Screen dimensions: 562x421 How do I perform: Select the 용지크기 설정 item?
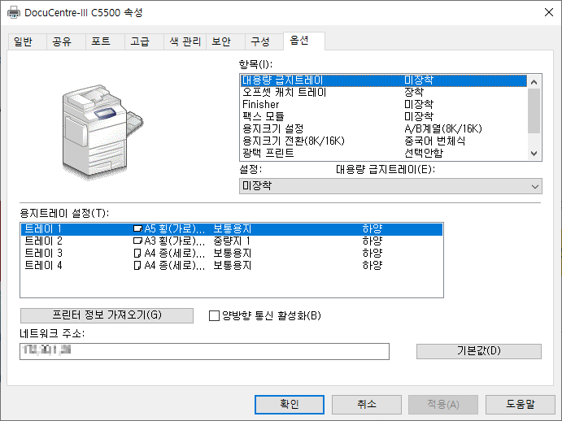click(x=384, y=129)
